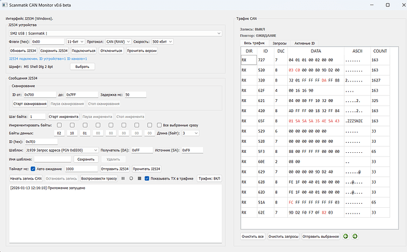Switch to the 'Активные ID' tab
407x252 pixels.
point(304,43)
